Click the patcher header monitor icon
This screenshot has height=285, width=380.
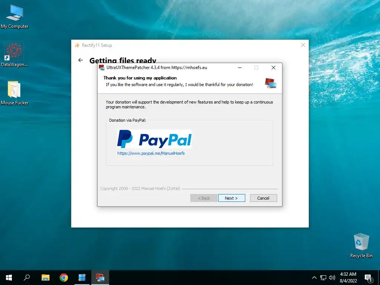tap(271, 83)
